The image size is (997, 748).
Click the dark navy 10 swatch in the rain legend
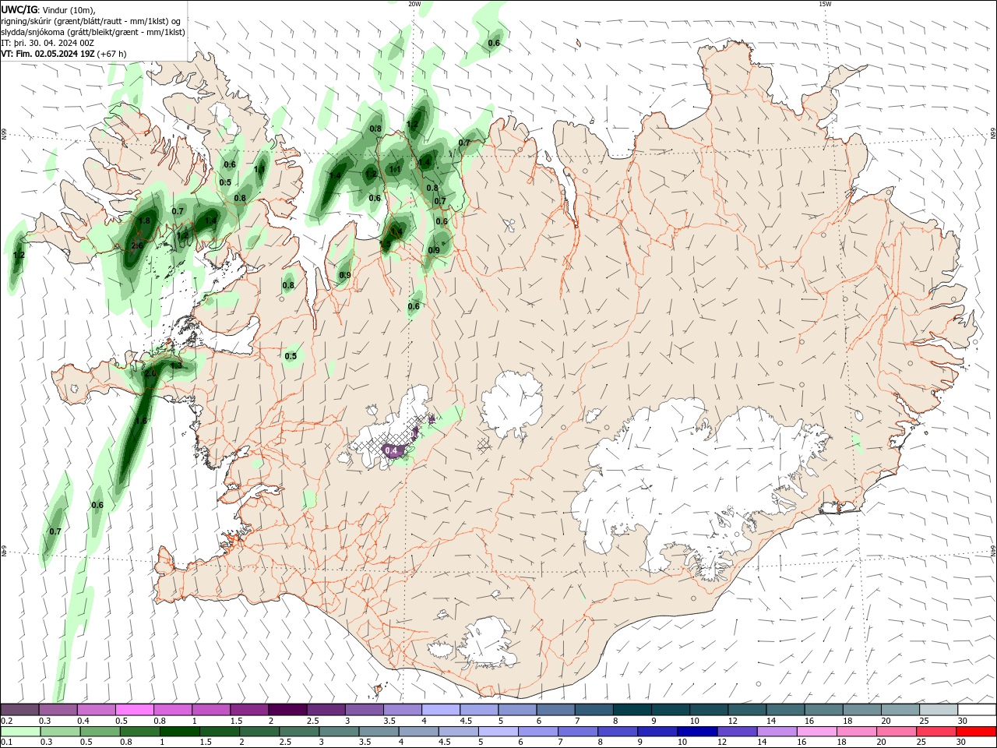coord(697,732)
